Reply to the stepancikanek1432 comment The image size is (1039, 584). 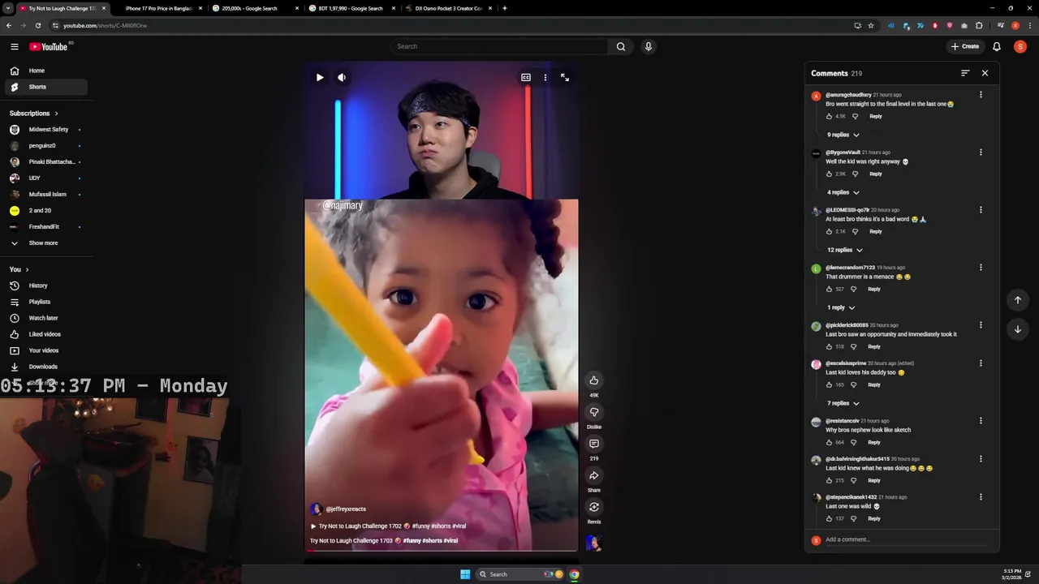point(874,518)
